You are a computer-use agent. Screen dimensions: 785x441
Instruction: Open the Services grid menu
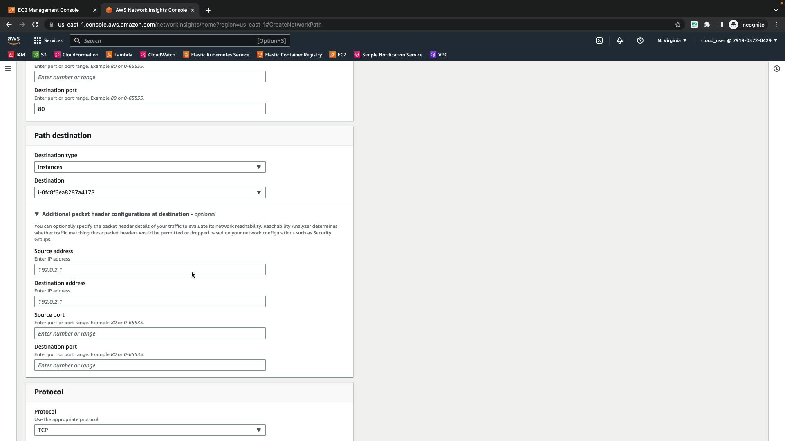(x=48, y=40)
